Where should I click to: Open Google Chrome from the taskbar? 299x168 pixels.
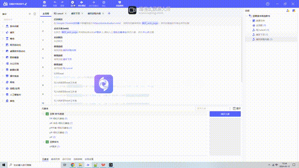click(x=73, y=165)
